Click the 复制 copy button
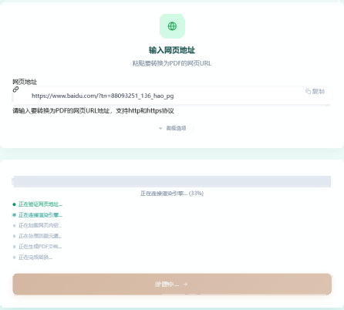 315,91
